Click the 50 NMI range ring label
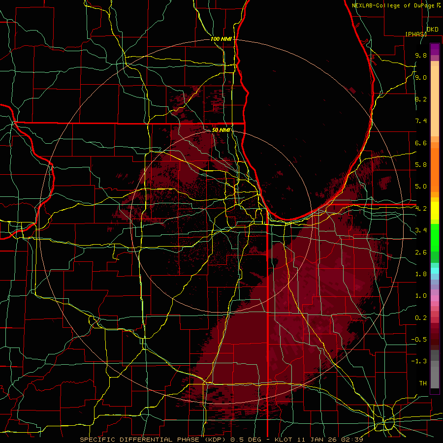 pos(221,130)
